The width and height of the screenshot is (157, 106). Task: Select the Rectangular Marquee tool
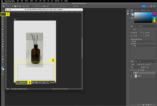[3, 14]
